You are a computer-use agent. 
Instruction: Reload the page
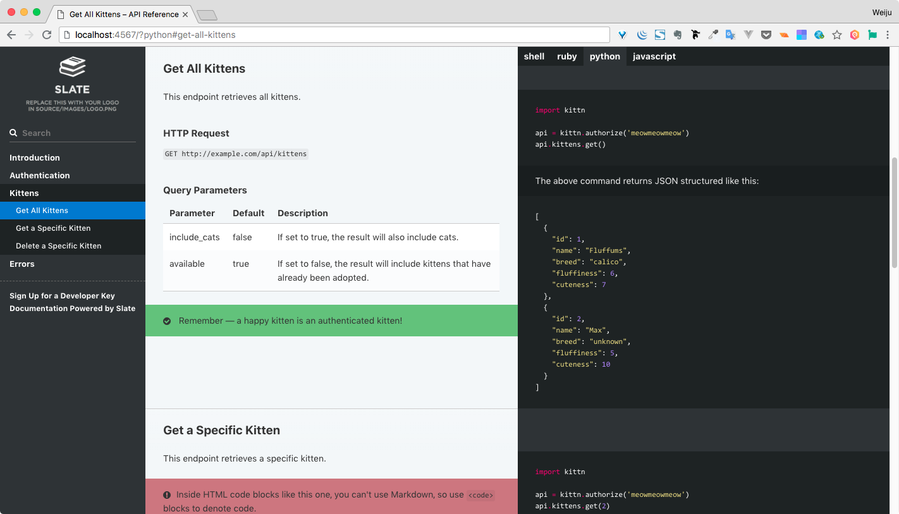coord(47,35)
